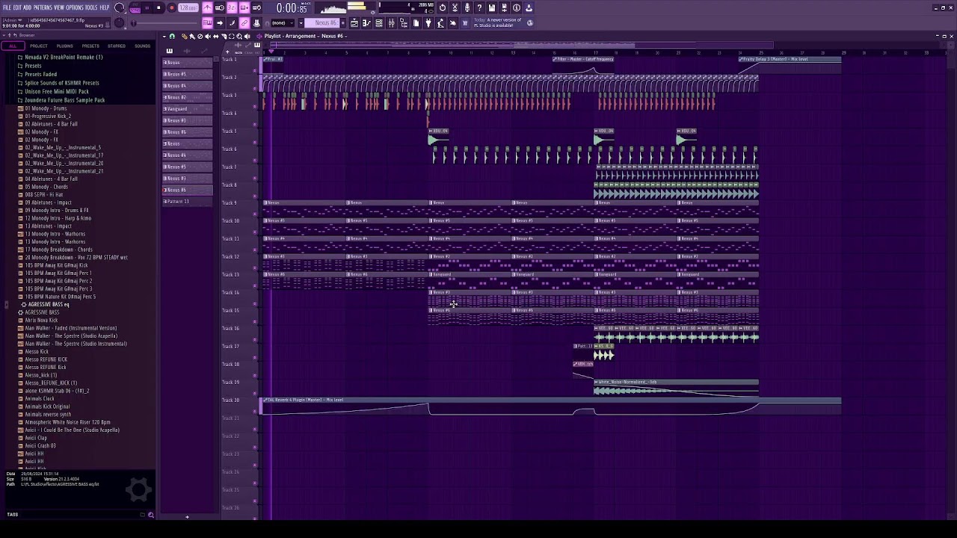
Task: Switch browser to PRESETS tab
Action: point(90,46)
